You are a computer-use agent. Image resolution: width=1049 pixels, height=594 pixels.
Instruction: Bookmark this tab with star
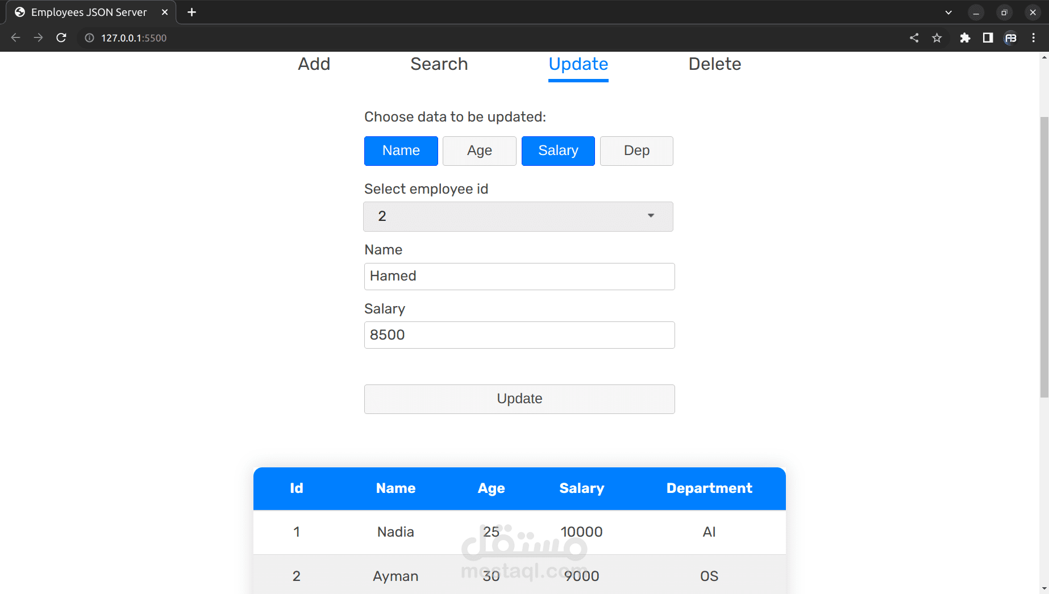[x=937, y=38]
